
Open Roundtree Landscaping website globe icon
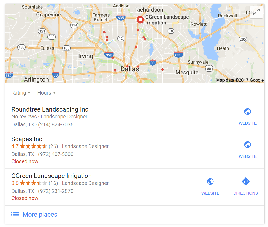[248, 112]
